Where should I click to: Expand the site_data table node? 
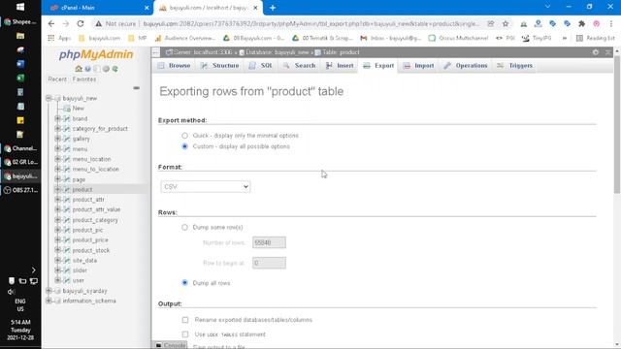point(57,261)
